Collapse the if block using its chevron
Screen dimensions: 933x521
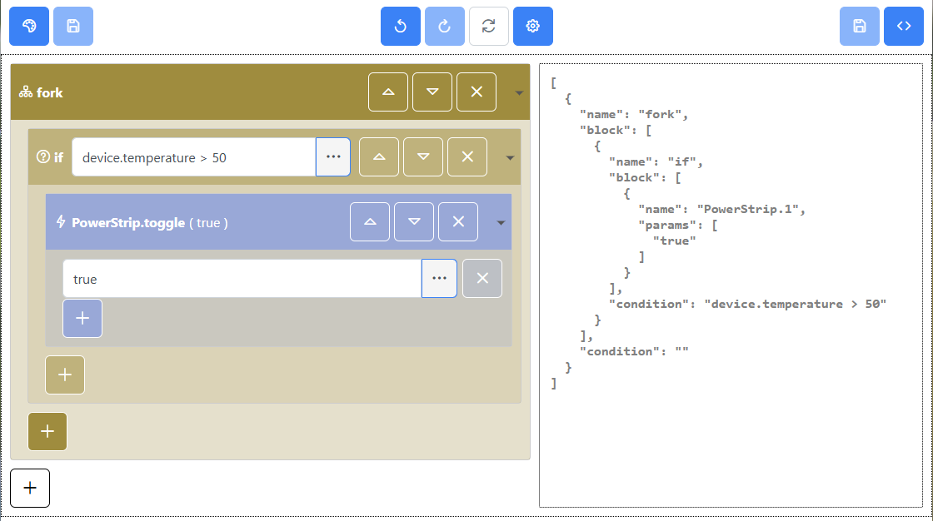(x=510, y=156)
